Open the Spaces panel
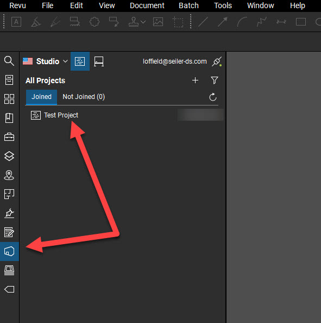The width and height of the screenshot is (321, 323). 9,194
